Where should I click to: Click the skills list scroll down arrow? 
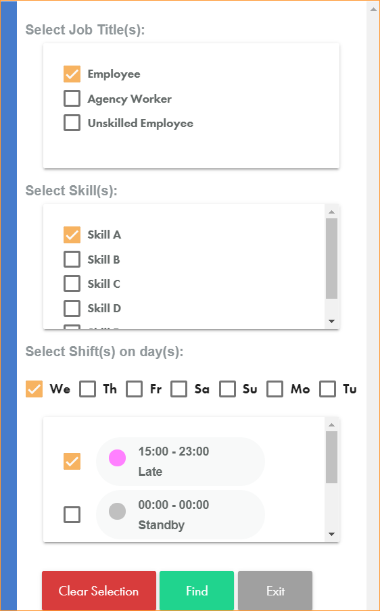pyautogui.click(x=332, y=322)
